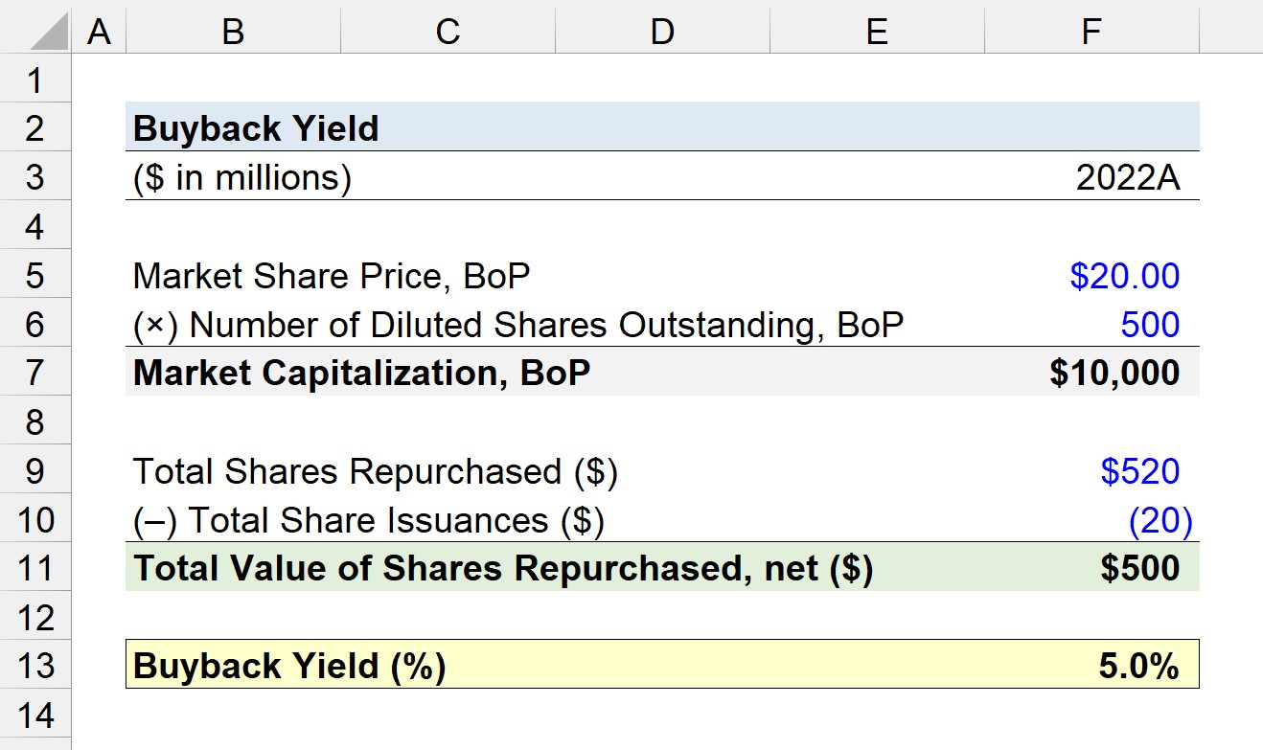Select the $10,000 market capitalization cell
The width and height of the screenshot is (1263, 750).
[x=1091, y=372]
